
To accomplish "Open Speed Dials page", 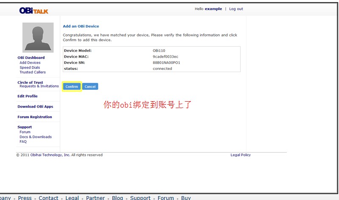I will click(x=30, y=67).
